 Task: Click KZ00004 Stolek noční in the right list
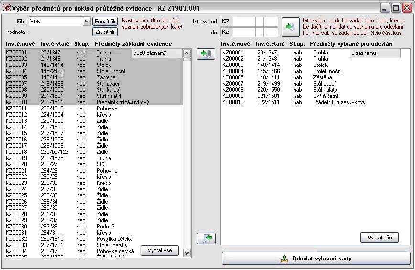click(x=315, y=71)
